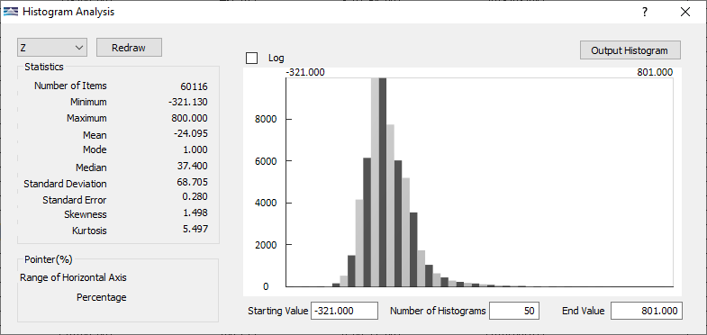Close the Histogram Analysis dialog
The height and width of the screenshot is (335, 707).
(685, 12)
